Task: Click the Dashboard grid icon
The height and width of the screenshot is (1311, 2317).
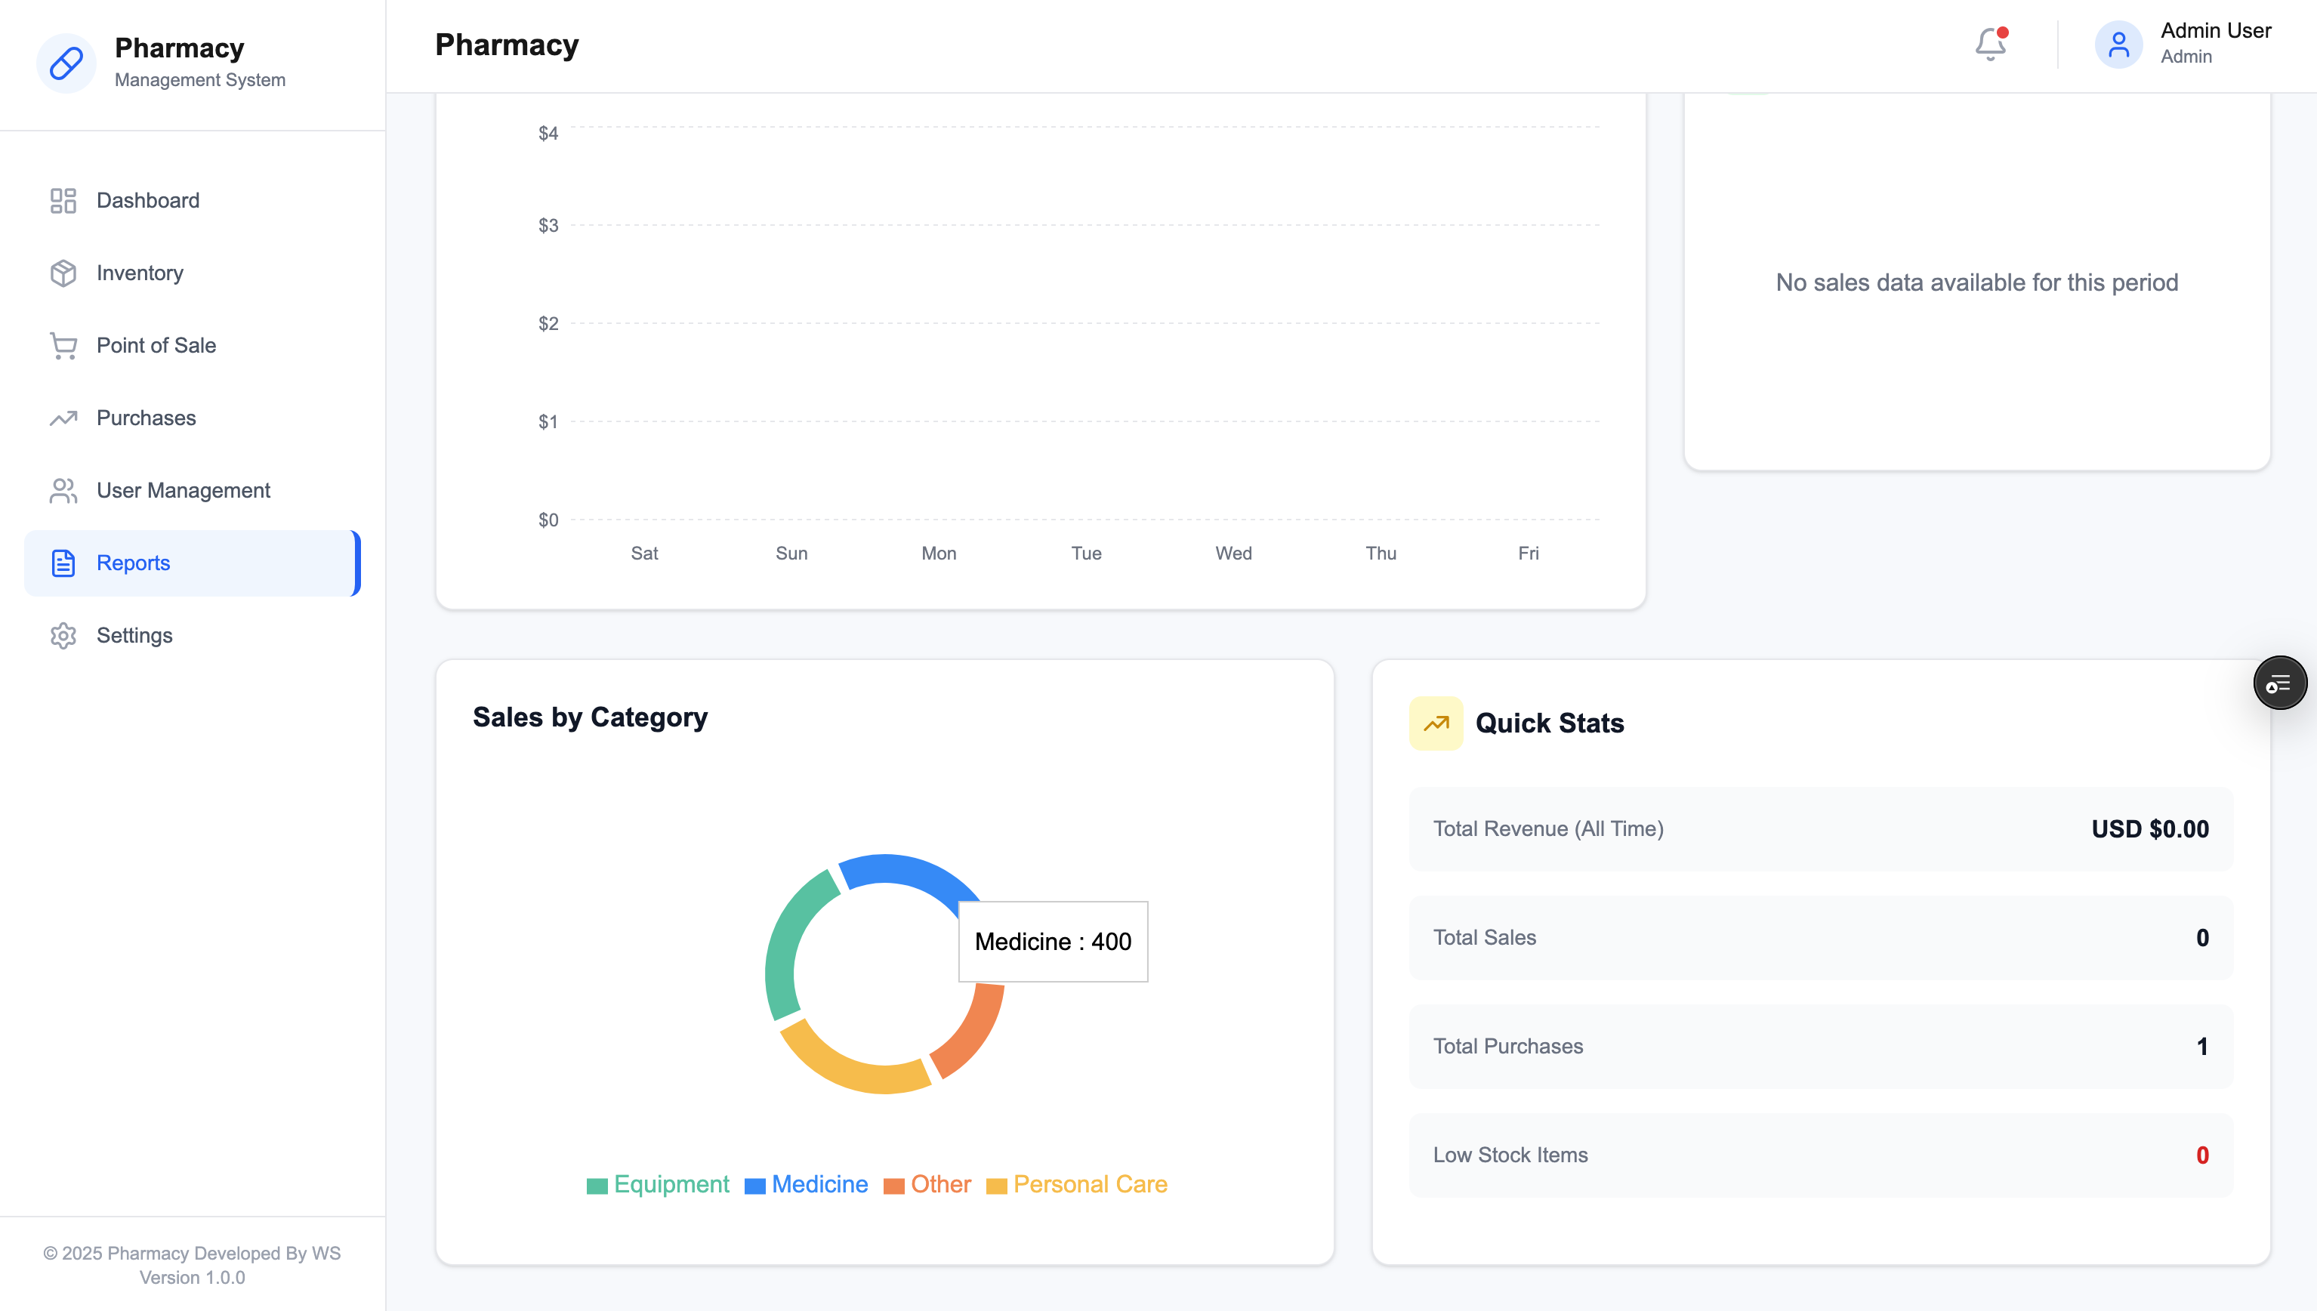Action: pyautogui.click(x=63, y=200)
